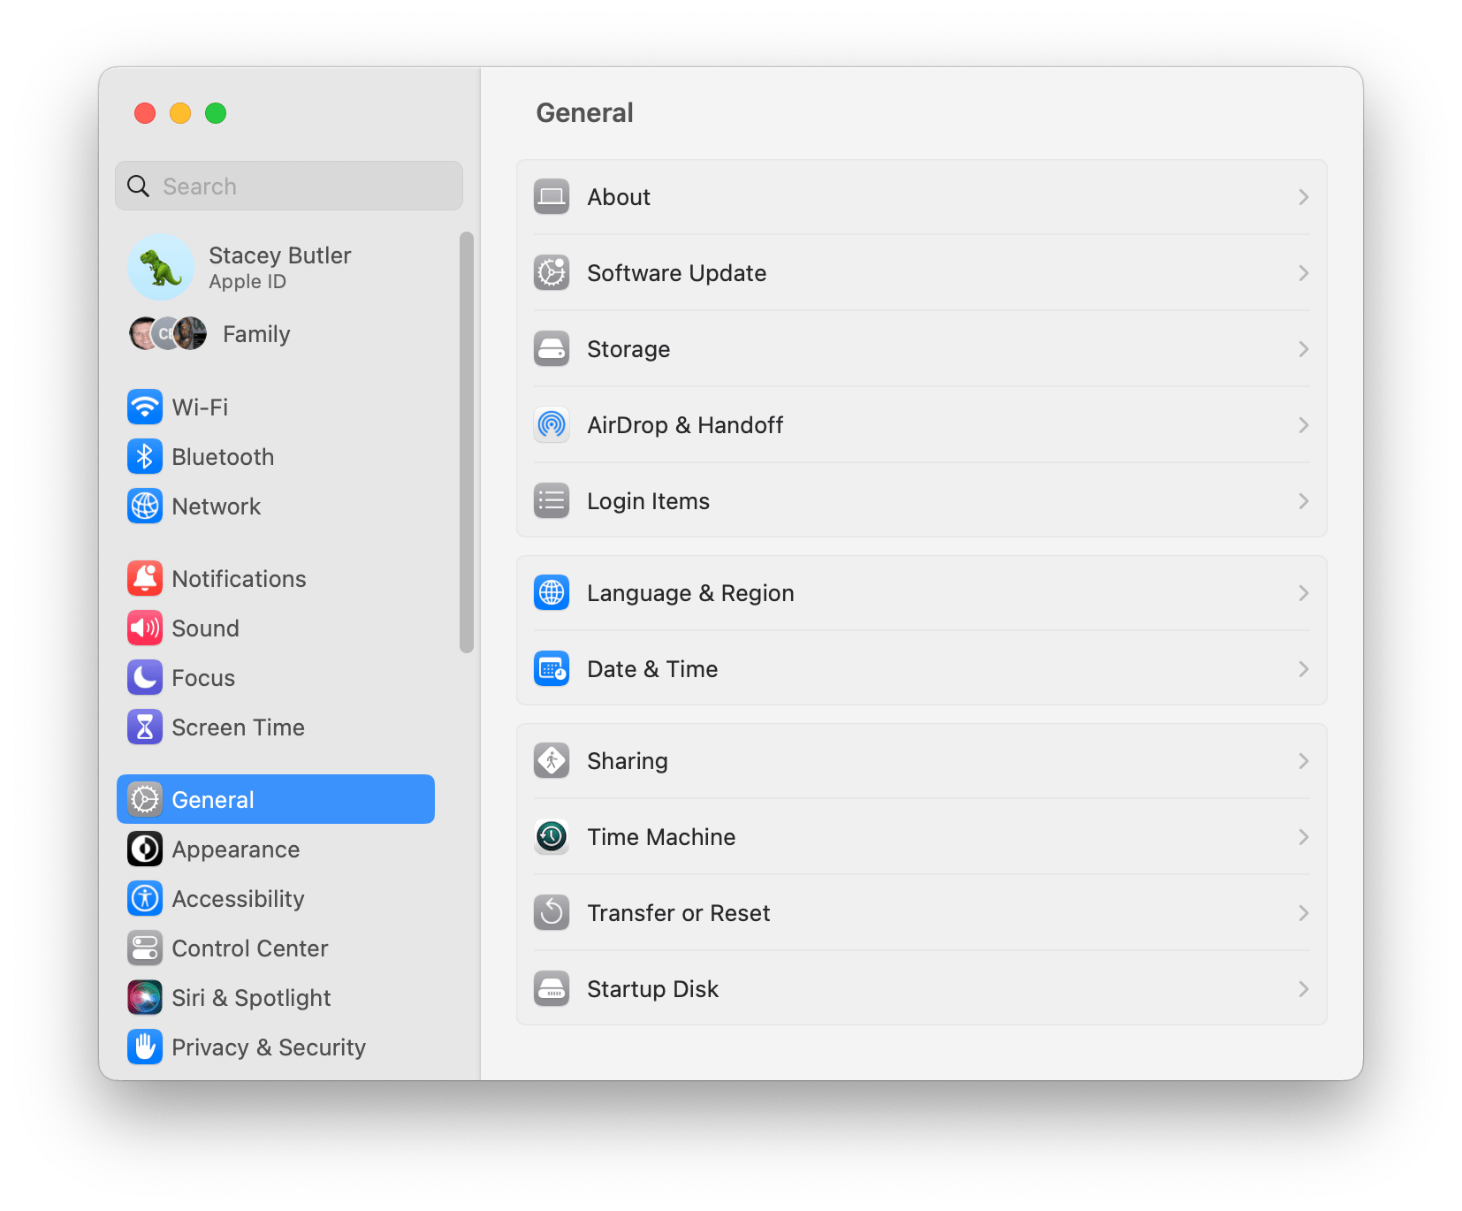Expand the Software Update chevron

click(1303, 272)
